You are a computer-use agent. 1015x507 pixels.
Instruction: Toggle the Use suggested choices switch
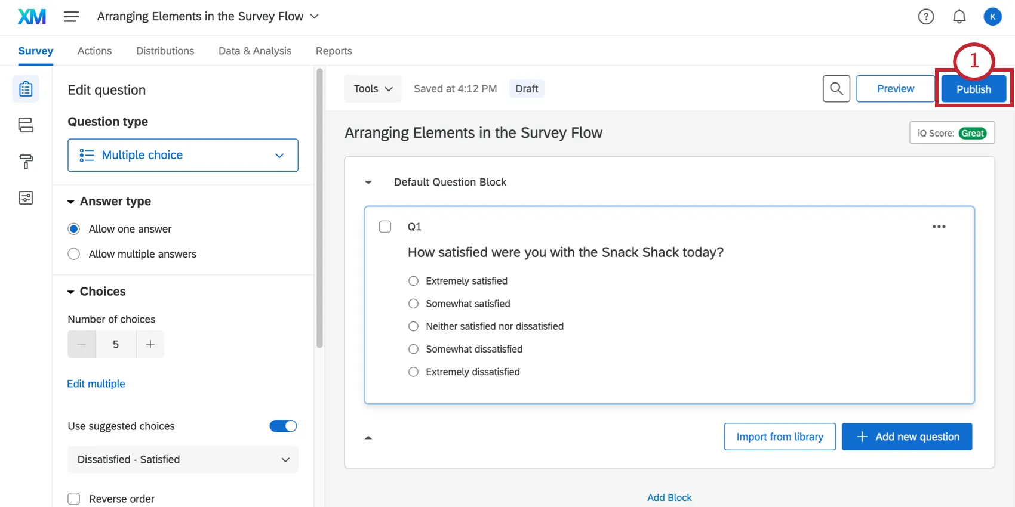tap(283, 426)
